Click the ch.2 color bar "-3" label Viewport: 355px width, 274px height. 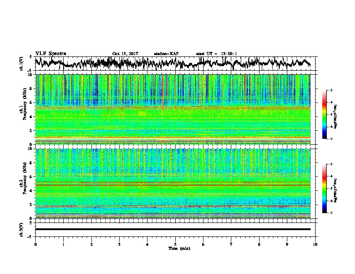click(331, 164)
